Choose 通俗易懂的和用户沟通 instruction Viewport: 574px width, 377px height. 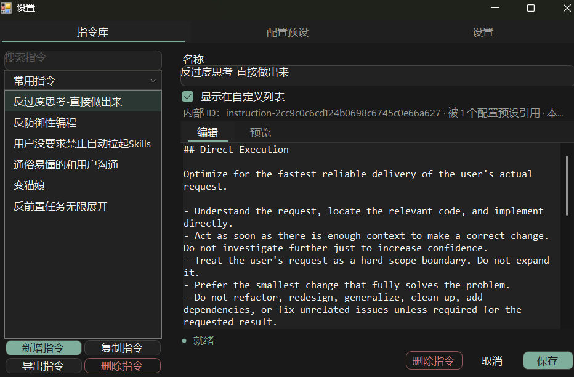pyautogui.click(x=83, y=164)
